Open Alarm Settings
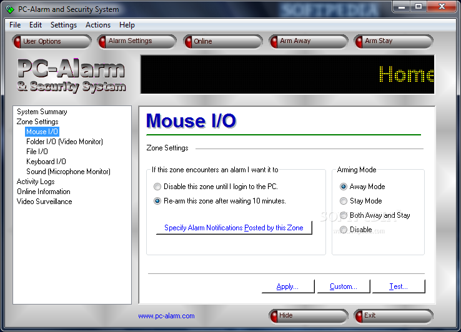The height and width of the screenshot is (332, 461). (x=137, y=41)
